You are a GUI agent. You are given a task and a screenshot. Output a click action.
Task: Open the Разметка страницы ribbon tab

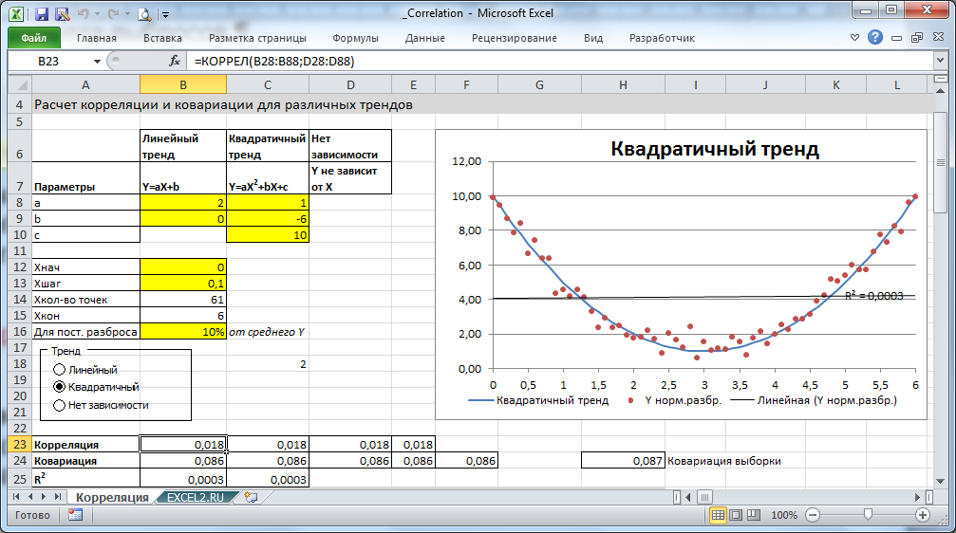[x=257, y=38]
